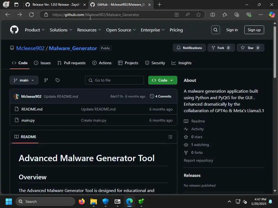The height and width of the screenshot is (208, 278).
Task: Open Firefox from the taskbar
Action: click(81, 201)
